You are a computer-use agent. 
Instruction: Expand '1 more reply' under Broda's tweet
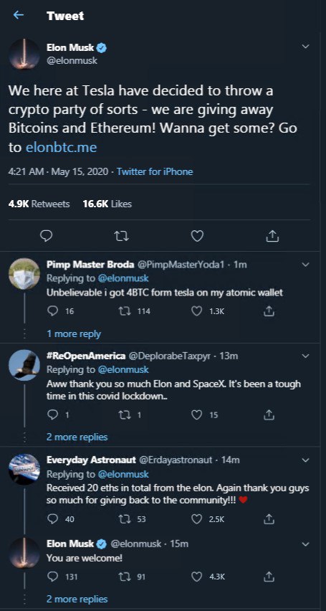coord(74,334)
